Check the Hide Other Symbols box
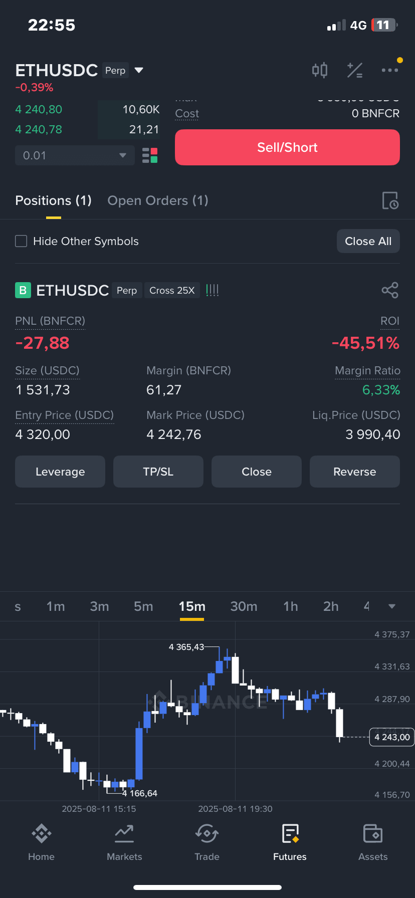This screenshot has height=898, width=415. (x=21, y=241)
